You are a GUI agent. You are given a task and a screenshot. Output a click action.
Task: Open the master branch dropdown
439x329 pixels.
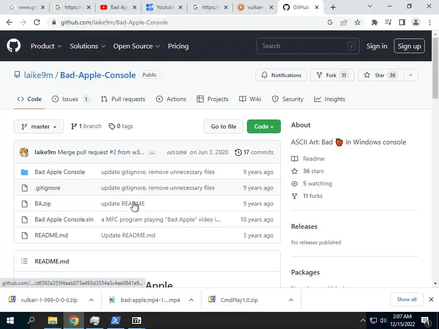pos(39,126)
